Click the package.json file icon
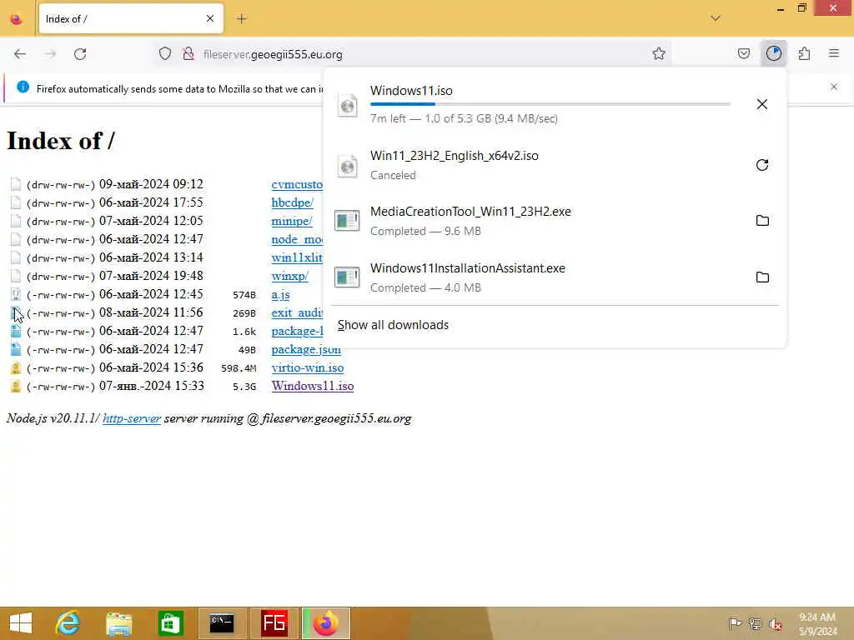The height and width of the screenshot is (640, 854). (16, 349)
